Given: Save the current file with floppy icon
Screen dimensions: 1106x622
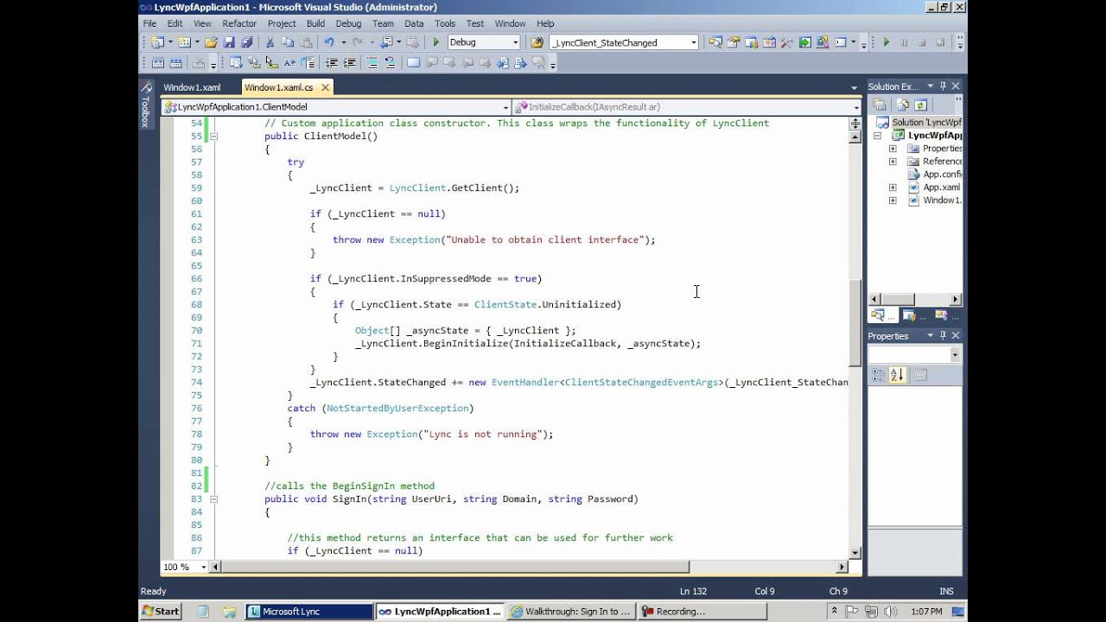Looking at the screenshot, I should [229, 42].
